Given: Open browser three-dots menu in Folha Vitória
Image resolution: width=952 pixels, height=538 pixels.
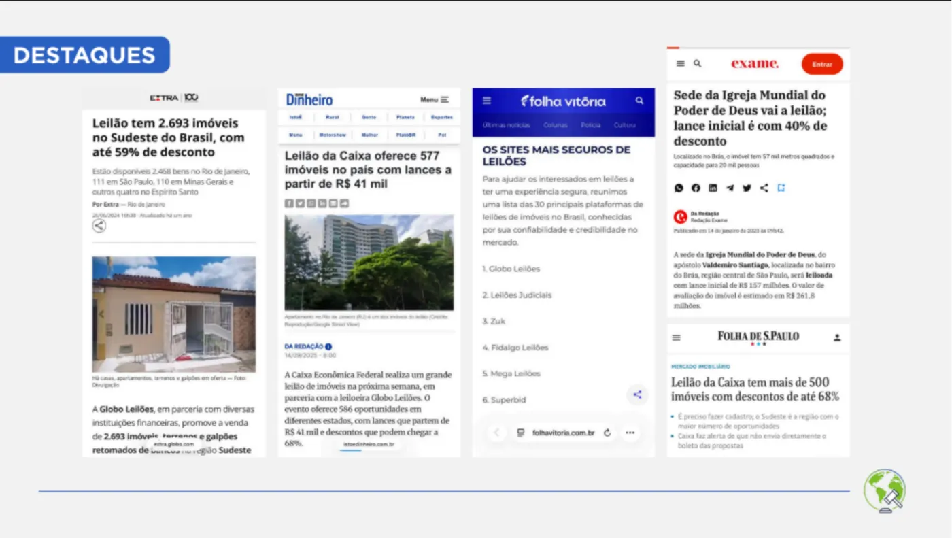Looking at the screenshot, I should pos(630,433).
